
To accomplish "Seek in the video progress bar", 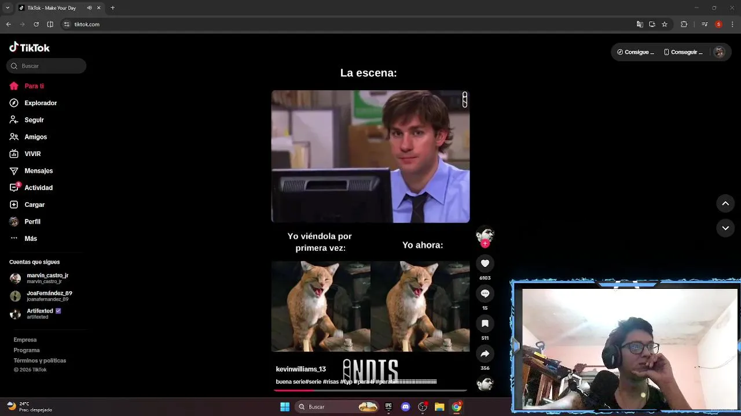I will point(370,391).
